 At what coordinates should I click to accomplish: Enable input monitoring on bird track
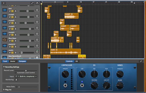[15, 11]
